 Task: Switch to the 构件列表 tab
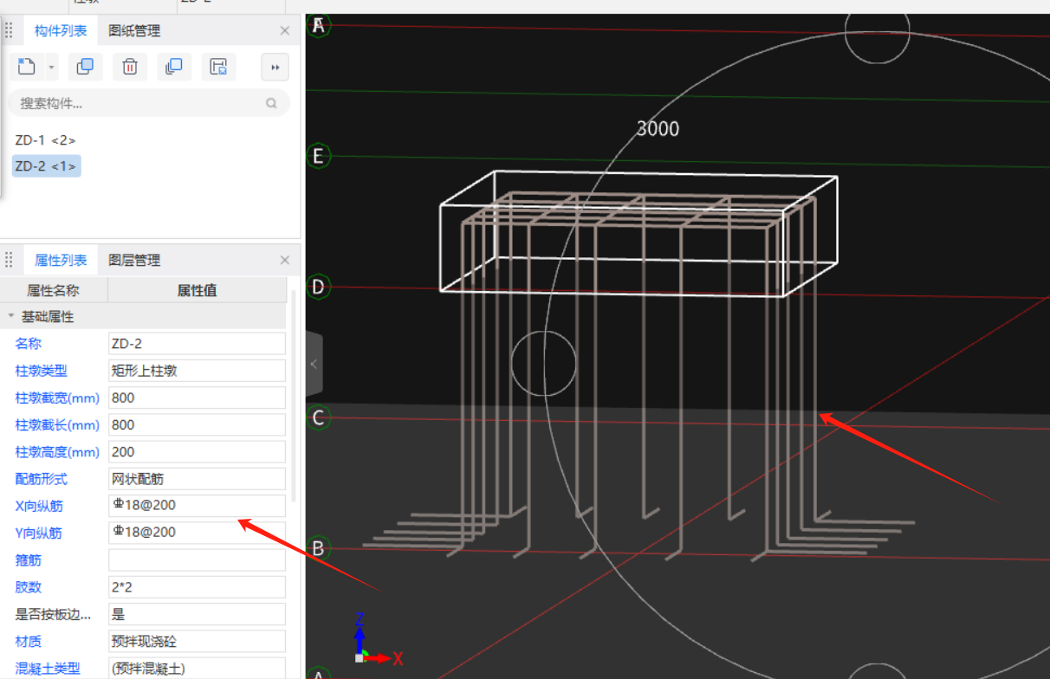point(61,31)
